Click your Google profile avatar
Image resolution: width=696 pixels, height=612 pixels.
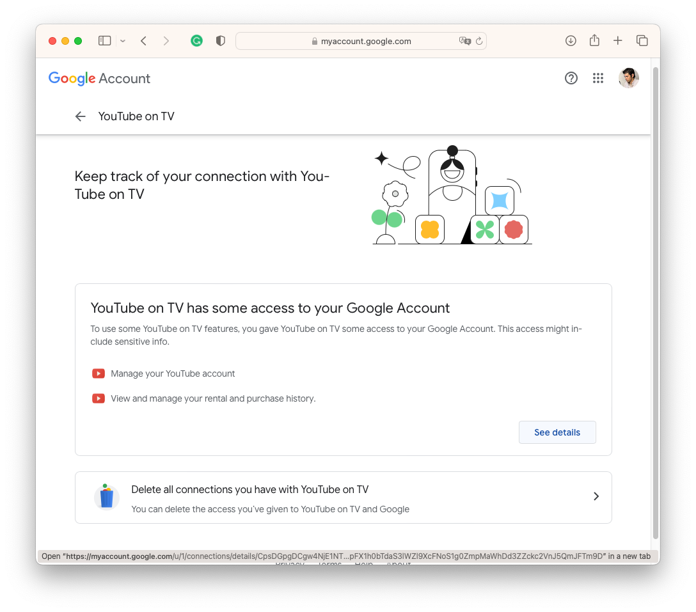coord(629,78)
